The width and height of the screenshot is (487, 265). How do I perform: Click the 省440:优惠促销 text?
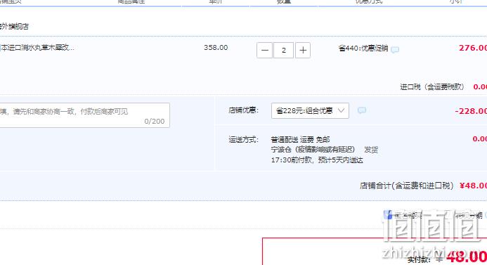363,49
